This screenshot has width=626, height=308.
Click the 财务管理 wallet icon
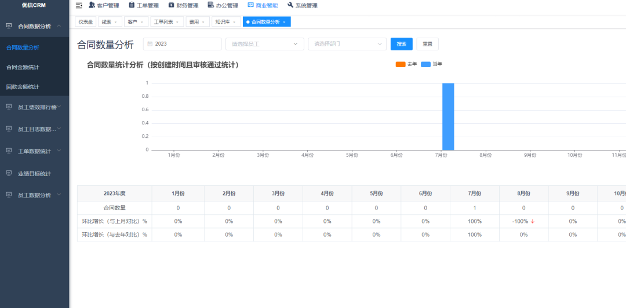pyautogui.click(x=171, y=5)
